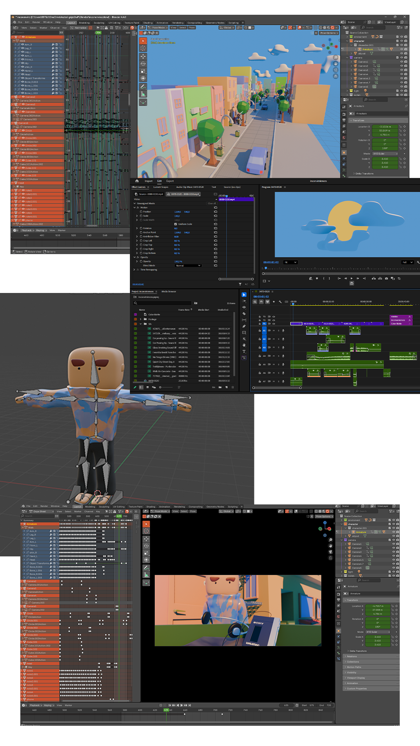Switch to Premiere's Export tab
420x746 pixels.
170,181
